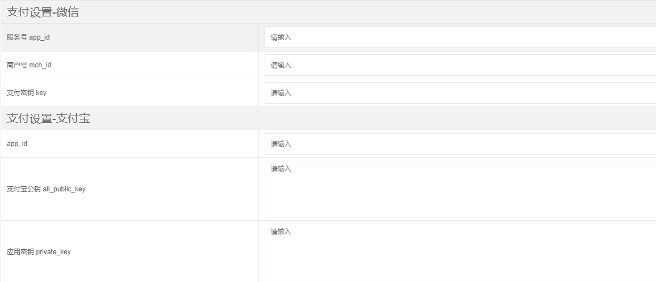The width and height of the screenshot is (656, 282).
Task: Click the 支付设置-支付宝 section header
Action: (x=48, y=119)
